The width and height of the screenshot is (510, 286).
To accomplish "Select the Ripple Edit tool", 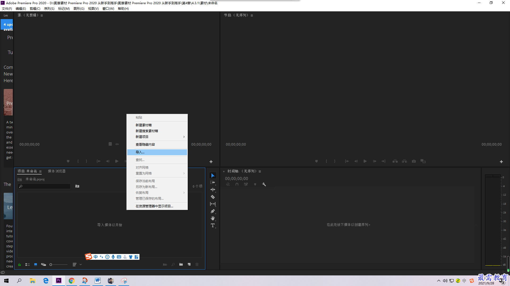I will (x=213, y=190).
